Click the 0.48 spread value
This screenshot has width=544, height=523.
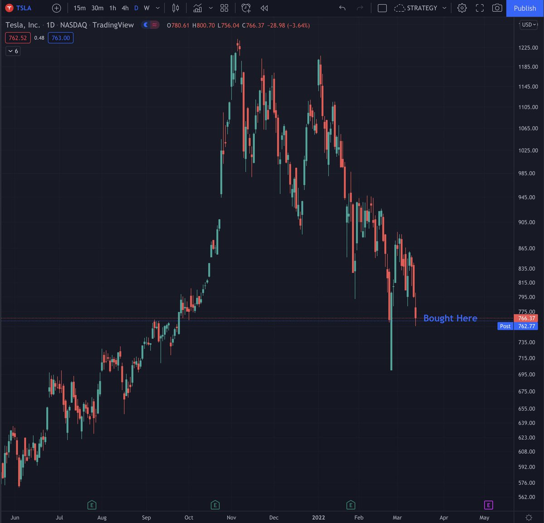click(39, 38)
